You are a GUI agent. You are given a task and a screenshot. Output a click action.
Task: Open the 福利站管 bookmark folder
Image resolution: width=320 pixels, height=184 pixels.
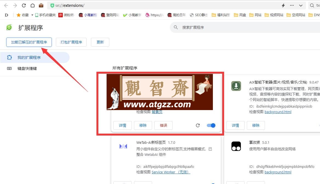pyautogui.click(x=221, y=15)
